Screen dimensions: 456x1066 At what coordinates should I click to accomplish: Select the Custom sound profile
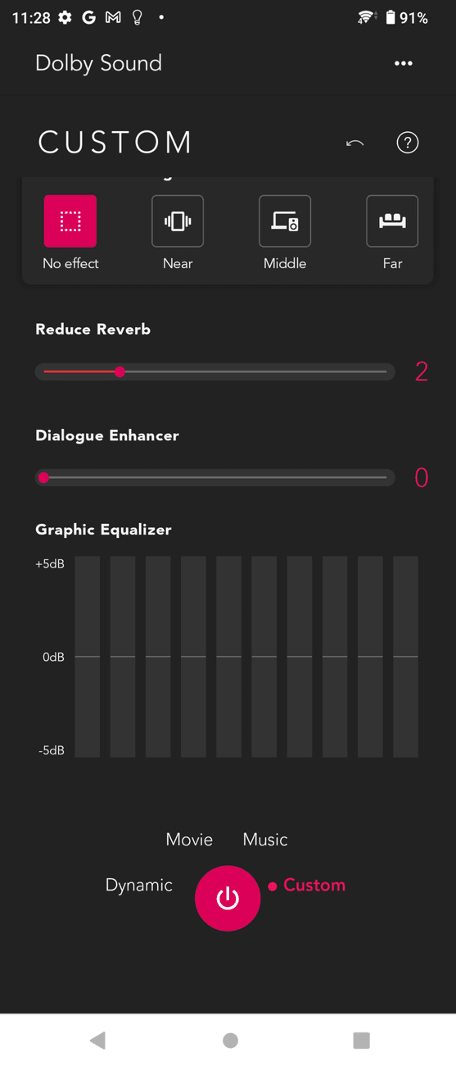[314, 885]
